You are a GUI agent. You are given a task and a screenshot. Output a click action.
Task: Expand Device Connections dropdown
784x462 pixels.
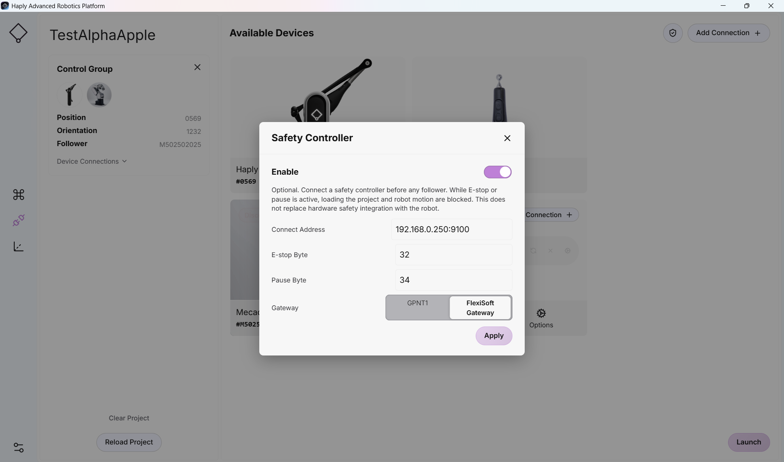tap(92, 161)
